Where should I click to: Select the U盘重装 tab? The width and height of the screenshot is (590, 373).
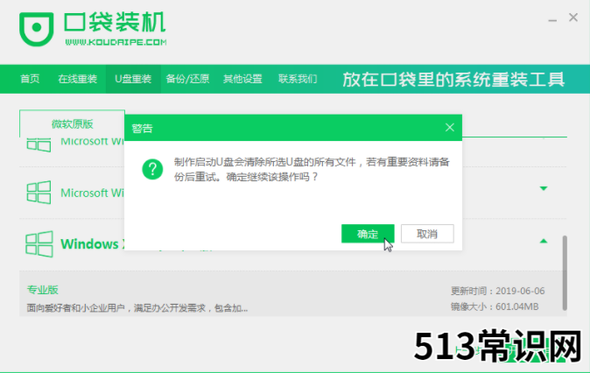[133, 79]
